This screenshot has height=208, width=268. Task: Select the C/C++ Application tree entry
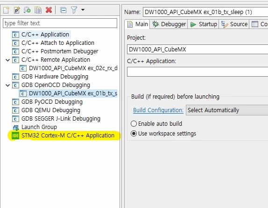(45, 35)
